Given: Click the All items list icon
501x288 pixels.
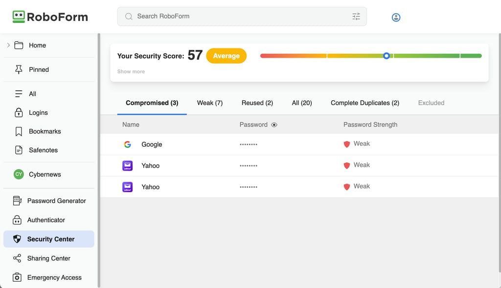Looking at the screenshot, I should 19,94.
